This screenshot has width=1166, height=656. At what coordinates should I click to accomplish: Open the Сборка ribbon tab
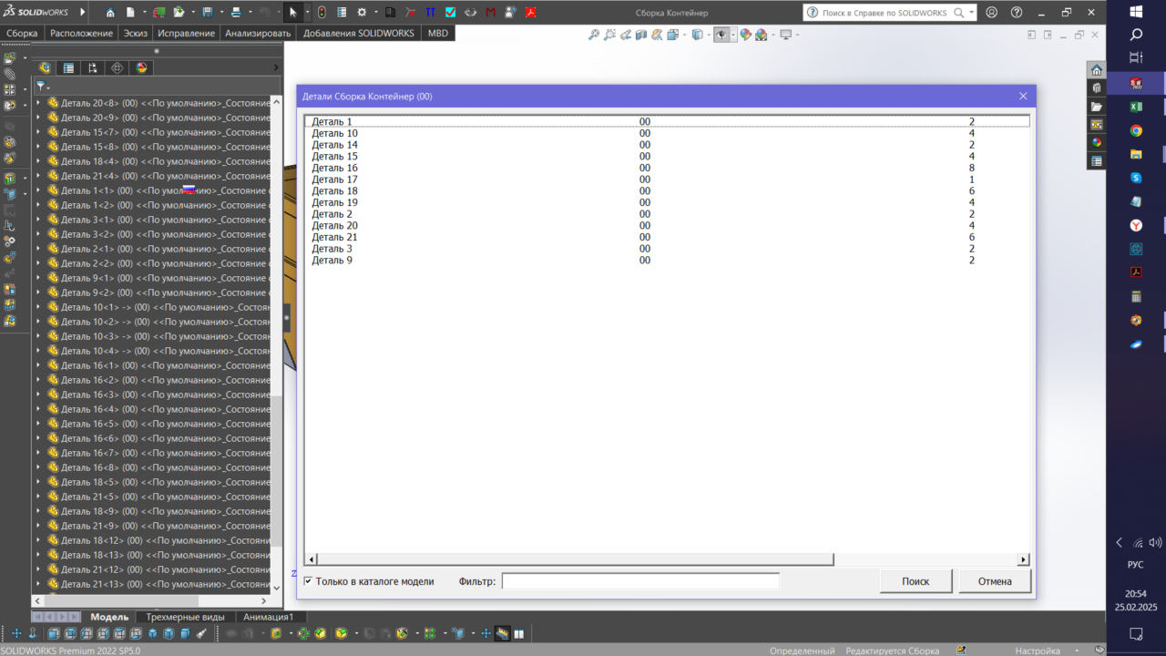(x=22, y=33)
